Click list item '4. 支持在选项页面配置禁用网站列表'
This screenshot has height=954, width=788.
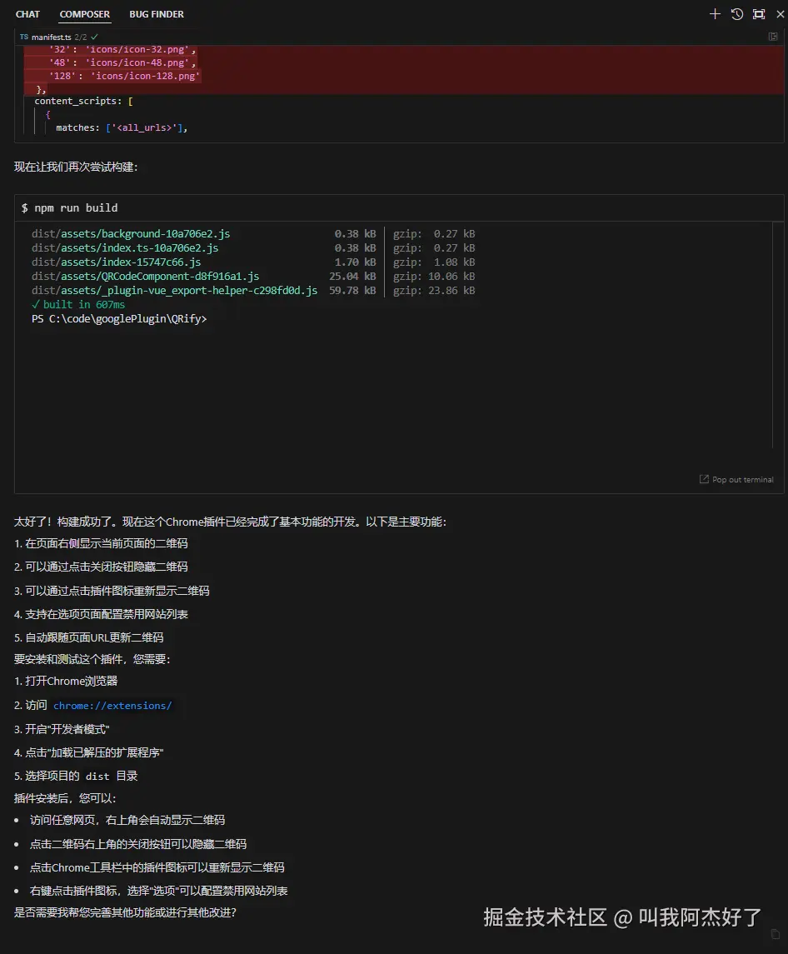coord(101,615)
